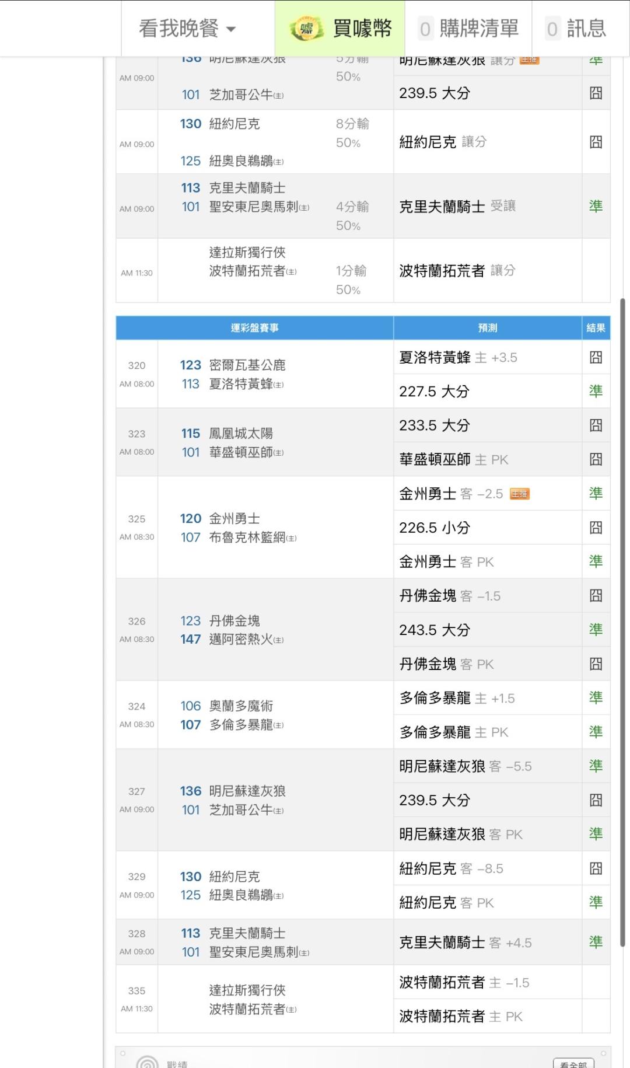Click 囧 result icon for 226.5 小分

[596, 528]
